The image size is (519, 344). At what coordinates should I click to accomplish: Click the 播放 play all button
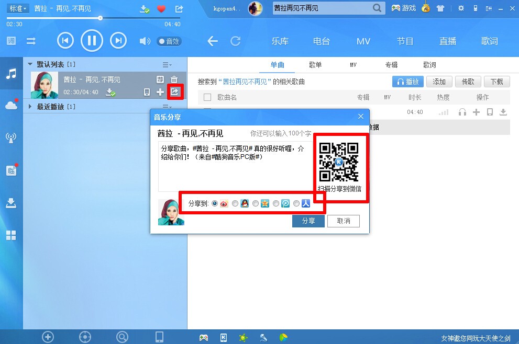point(408,82)
